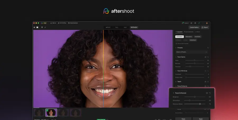Screen dimensions: 238x120
Task: Select the All Subject option
Action: pyautogui.click(x=179, y=37)
